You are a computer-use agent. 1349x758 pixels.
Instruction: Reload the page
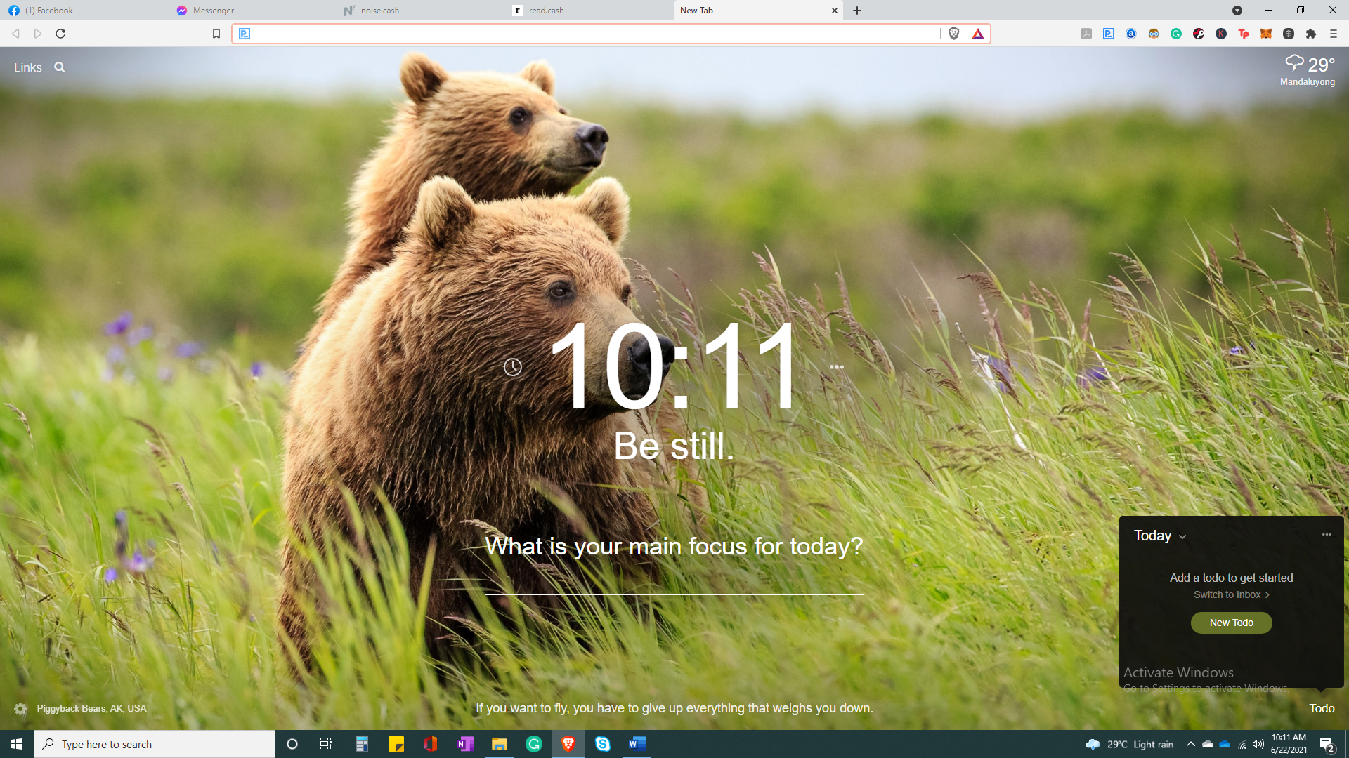[60, 34]
